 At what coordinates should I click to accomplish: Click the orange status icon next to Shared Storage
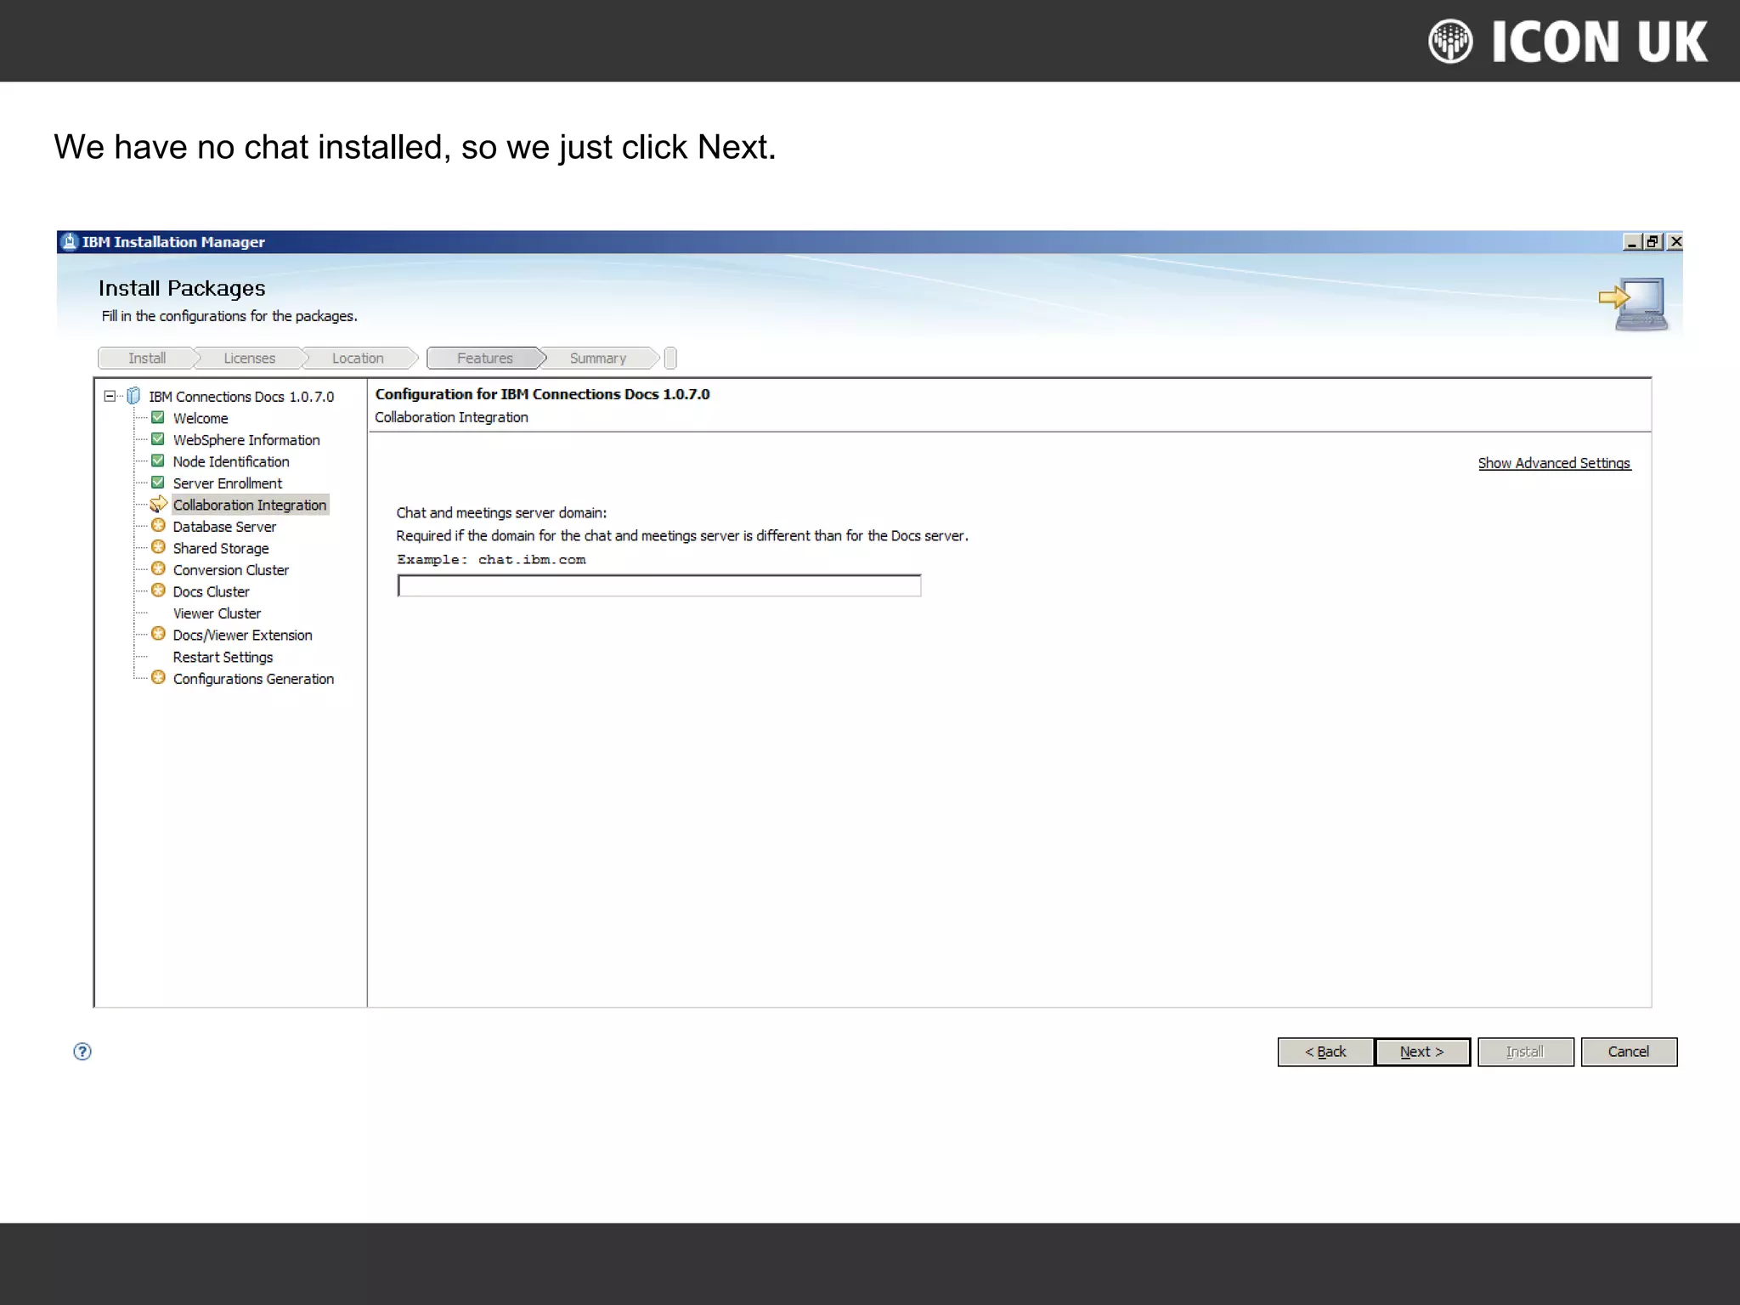[x=158, y=548]
